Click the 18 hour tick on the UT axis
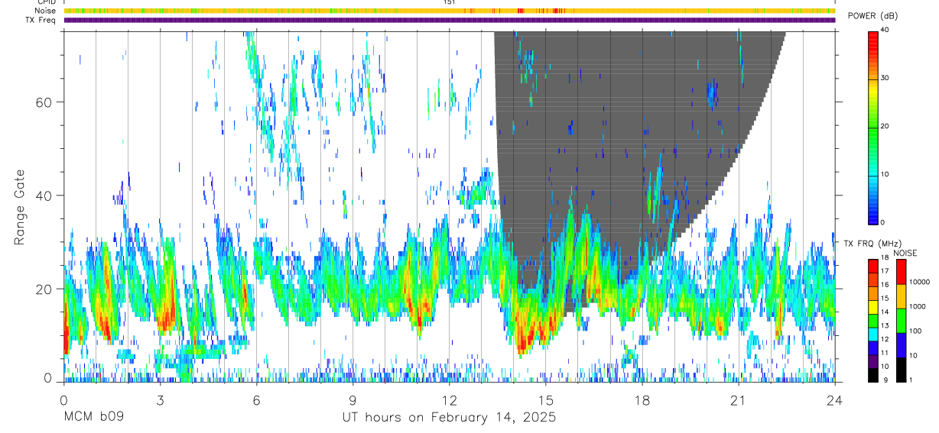The width and height of the screenshot is (939, 433). tap(642, 400)
